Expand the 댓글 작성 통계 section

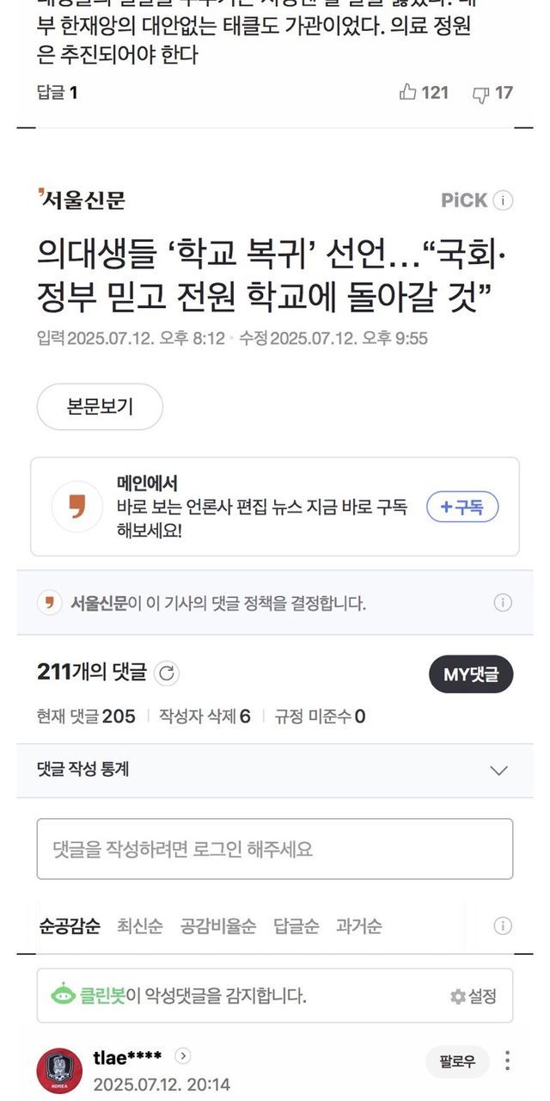pyautogui.click(x=498, y=770)
